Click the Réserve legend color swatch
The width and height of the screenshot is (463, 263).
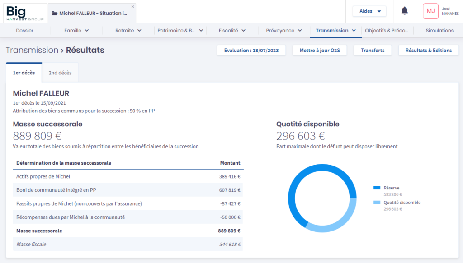coord(377,188)
